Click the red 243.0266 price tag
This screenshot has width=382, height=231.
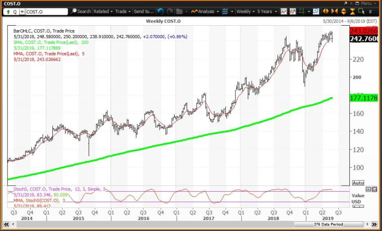tap(363, 31)
